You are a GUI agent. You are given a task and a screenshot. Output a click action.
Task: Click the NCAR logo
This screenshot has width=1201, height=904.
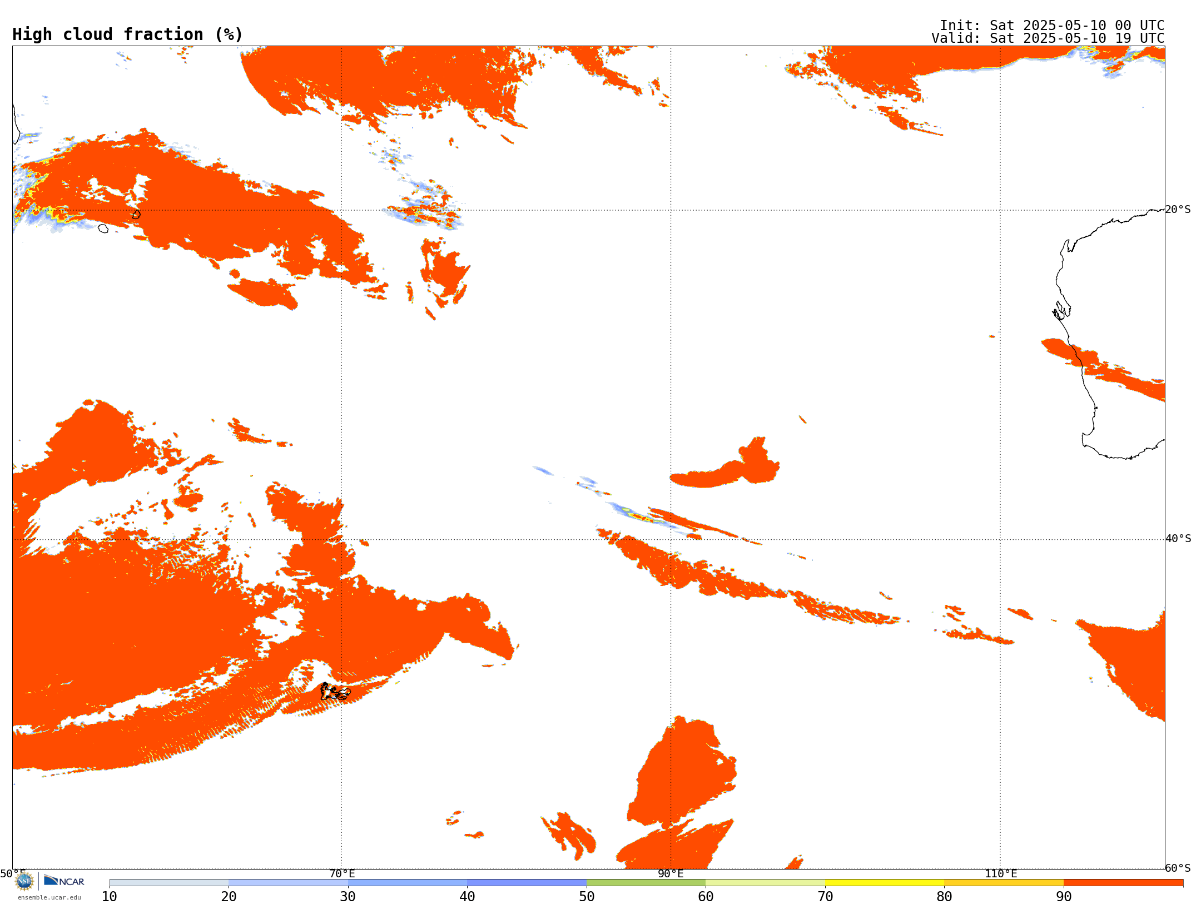(64, 881)
